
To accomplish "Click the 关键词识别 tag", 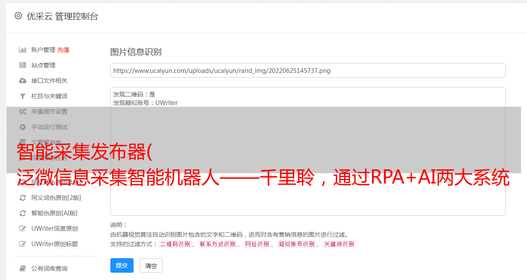I will (339, 244).
